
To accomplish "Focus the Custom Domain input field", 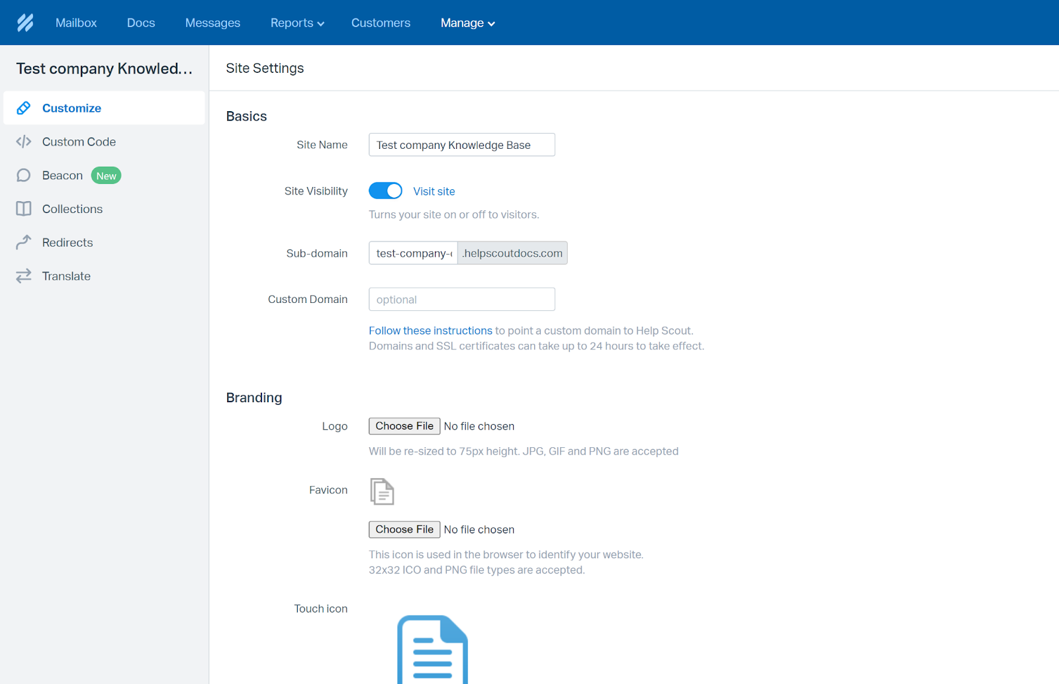I will tap(461, 299).
